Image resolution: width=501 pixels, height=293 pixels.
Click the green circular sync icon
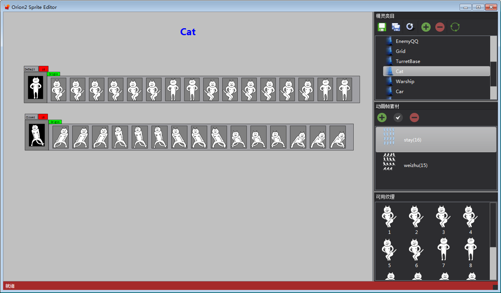tap(455, 27)
